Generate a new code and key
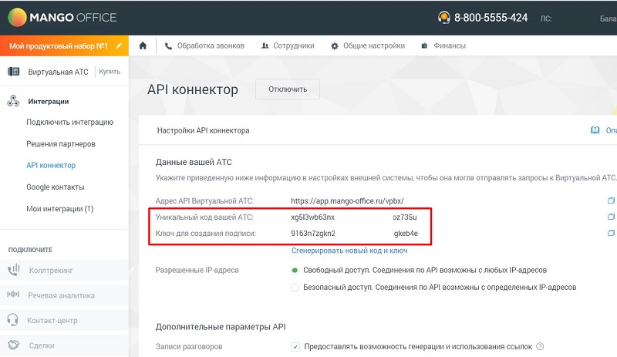Viewport: 617px width, 357px height. 349,251
